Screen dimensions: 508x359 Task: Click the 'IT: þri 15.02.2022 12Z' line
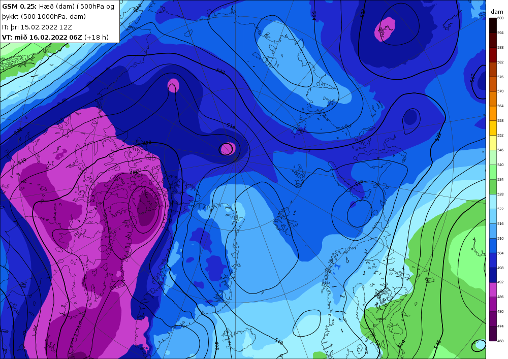pos(37,27)
